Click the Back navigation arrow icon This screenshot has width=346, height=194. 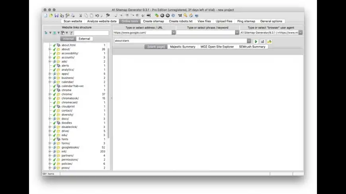(162, 15)
